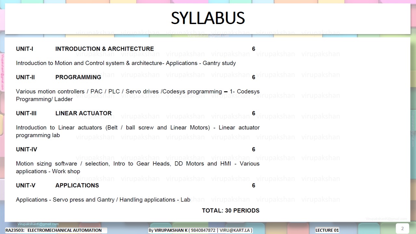416x234 pixels.
Task: Select the UNIT-I label
Action: point(25,49)
